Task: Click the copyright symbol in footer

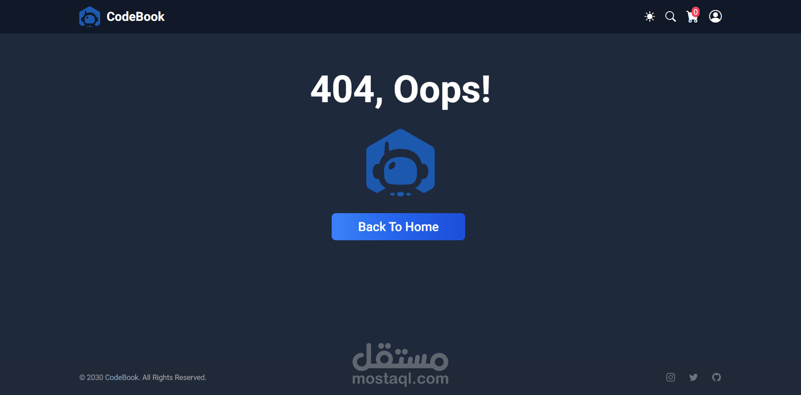Action: 82,377
